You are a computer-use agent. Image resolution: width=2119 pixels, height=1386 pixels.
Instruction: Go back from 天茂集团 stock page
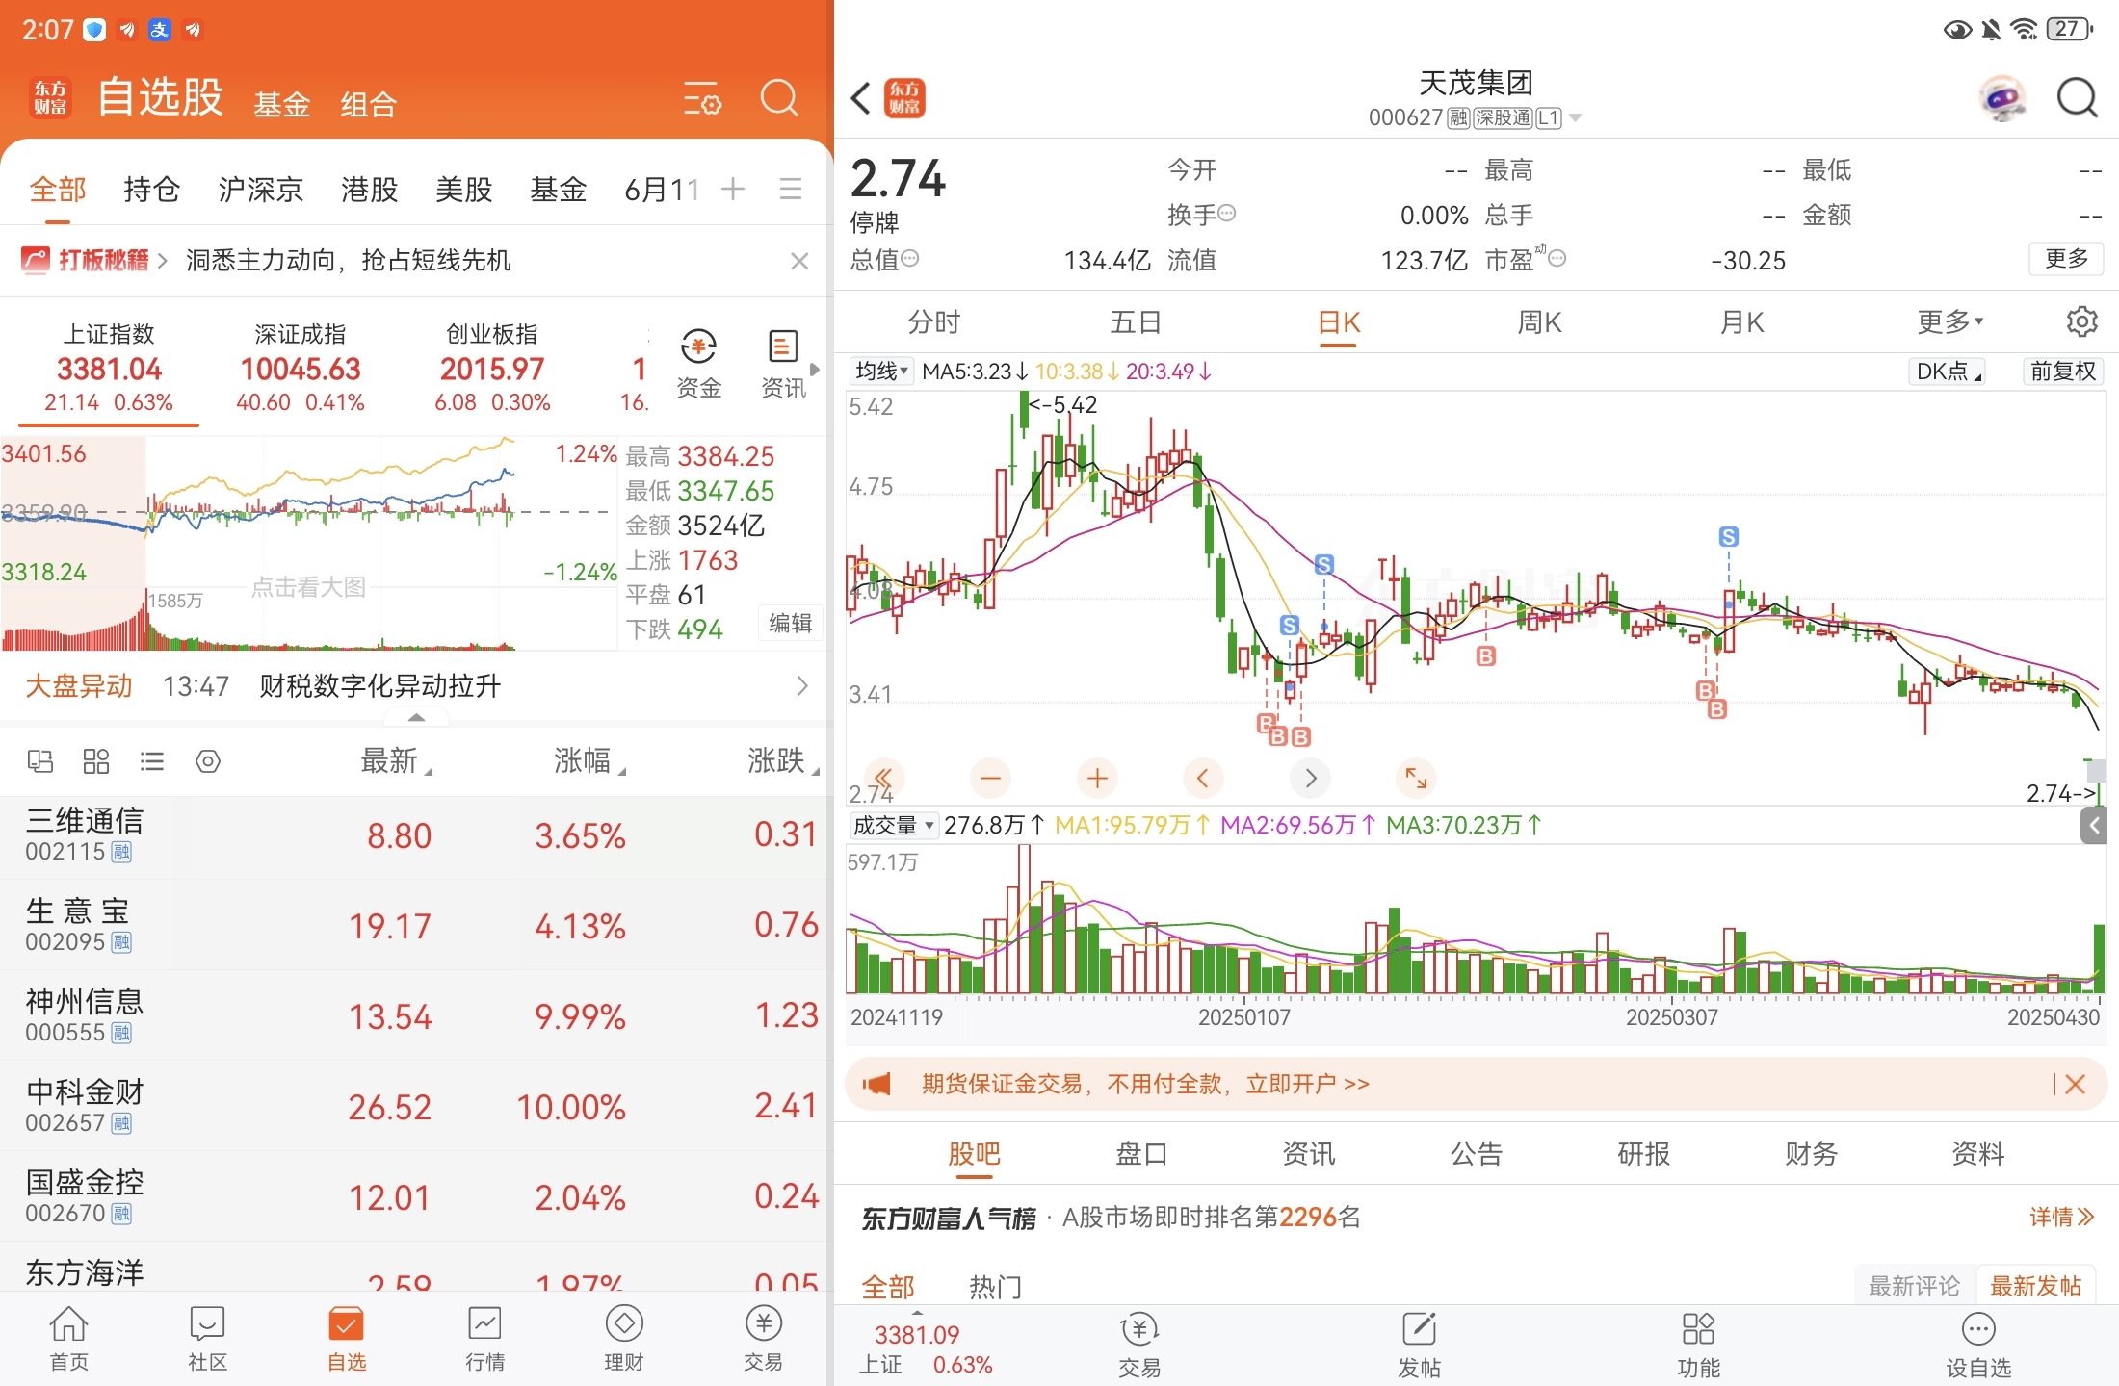pyautogui.click(x=861, y=97)
